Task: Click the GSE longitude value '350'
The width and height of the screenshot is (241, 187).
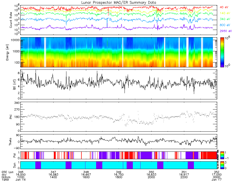Action: 151,172
